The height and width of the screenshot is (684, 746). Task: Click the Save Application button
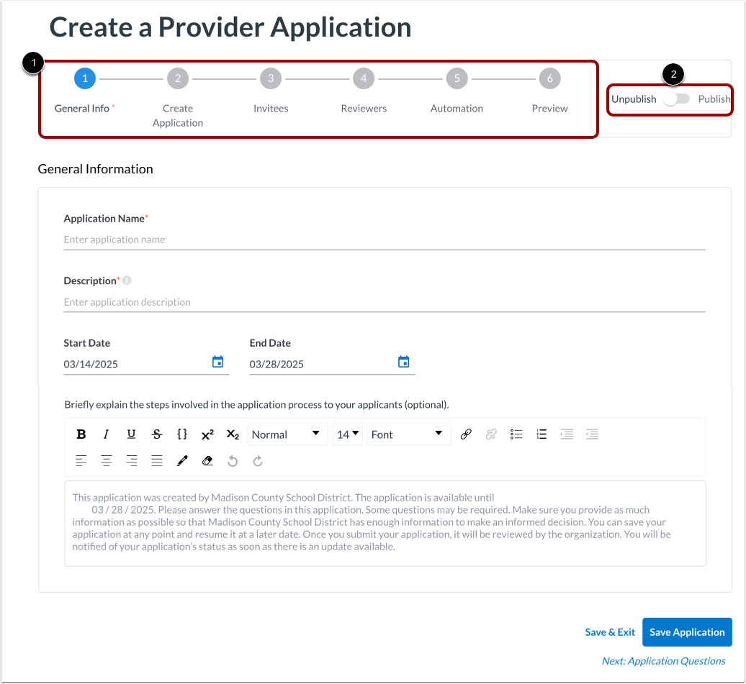tap(687, 631)
